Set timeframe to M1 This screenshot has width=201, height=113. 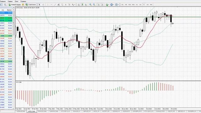(122, 5)
